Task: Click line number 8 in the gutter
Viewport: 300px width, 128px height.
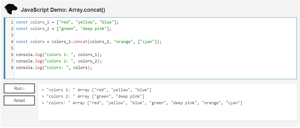Action: pyautogui.click(x=12, y=68)
